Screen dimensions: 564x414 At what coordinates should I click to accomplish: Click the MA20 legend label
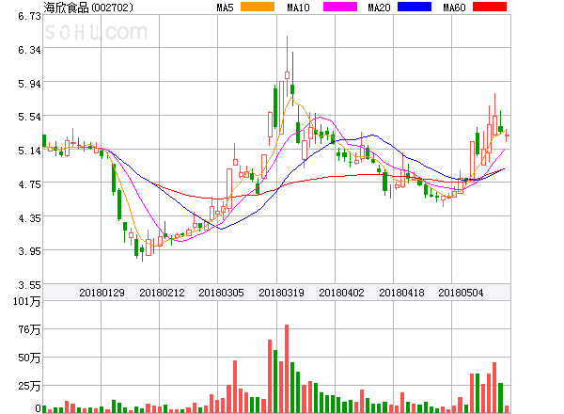click(380, 8)
